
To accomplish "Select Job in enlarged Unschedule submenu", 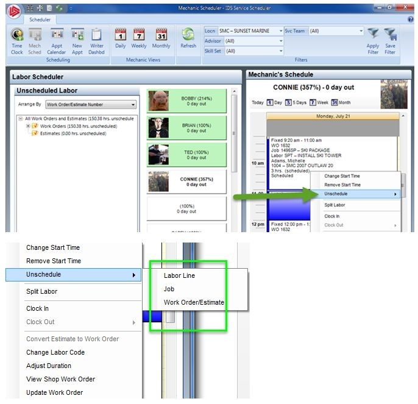I will [x=169, y=289].
